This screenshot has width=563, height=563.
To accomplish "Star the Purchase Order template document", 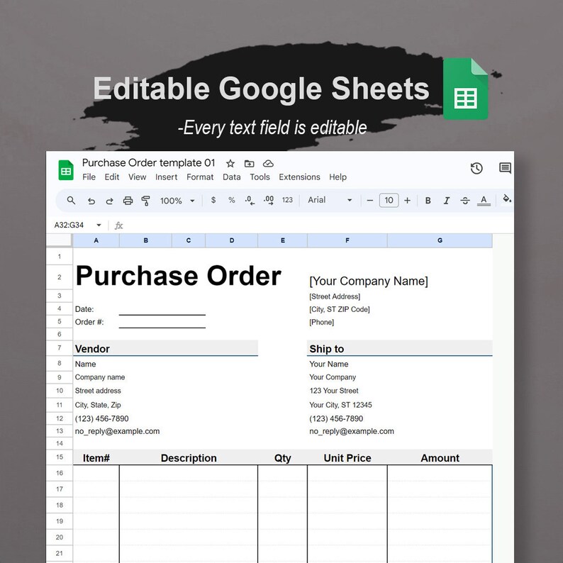I will 230,164.
